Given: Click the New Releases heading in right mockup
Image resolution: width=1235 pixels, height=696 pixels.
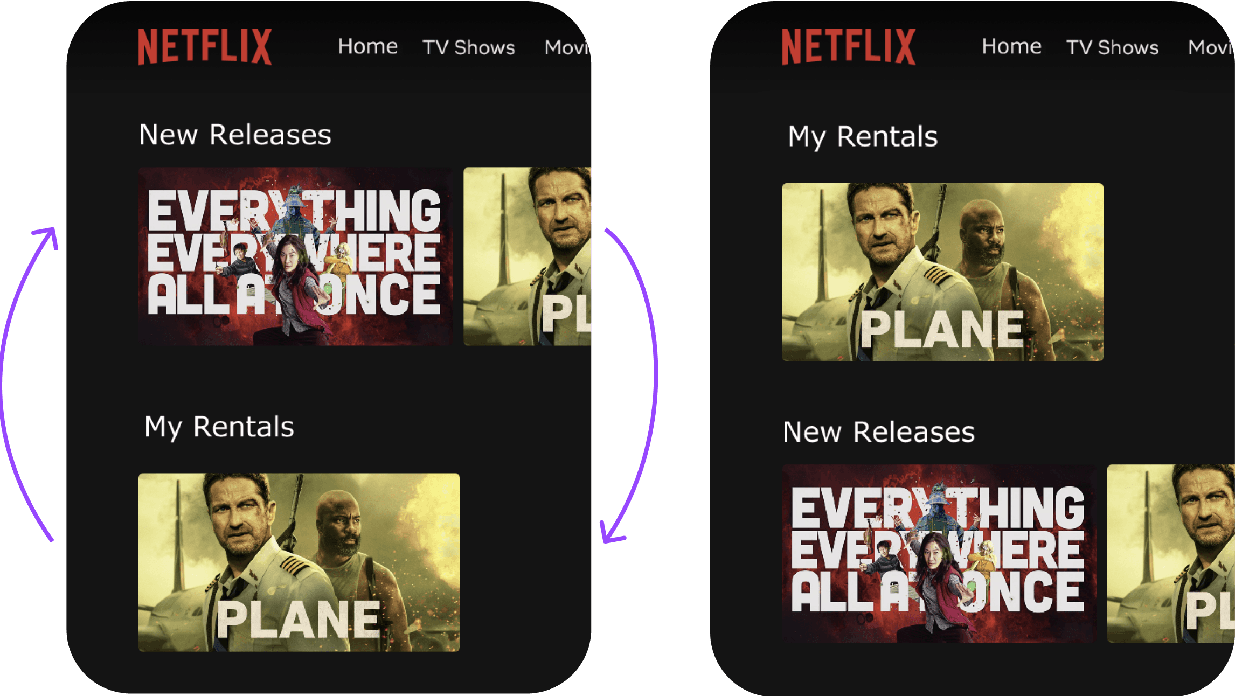Looking at the screenshot, I should pyautogui.click(x=878, y=432).
